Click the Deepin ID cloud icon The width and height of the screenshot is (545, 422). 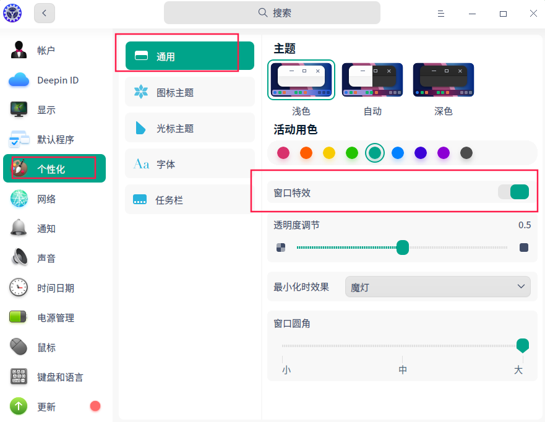(x=19, y=80)
